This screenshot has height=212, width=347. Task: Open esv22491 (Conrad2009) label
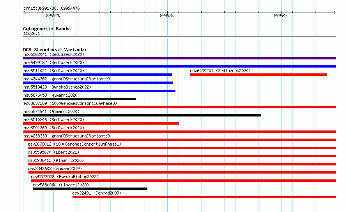(97, 193)
